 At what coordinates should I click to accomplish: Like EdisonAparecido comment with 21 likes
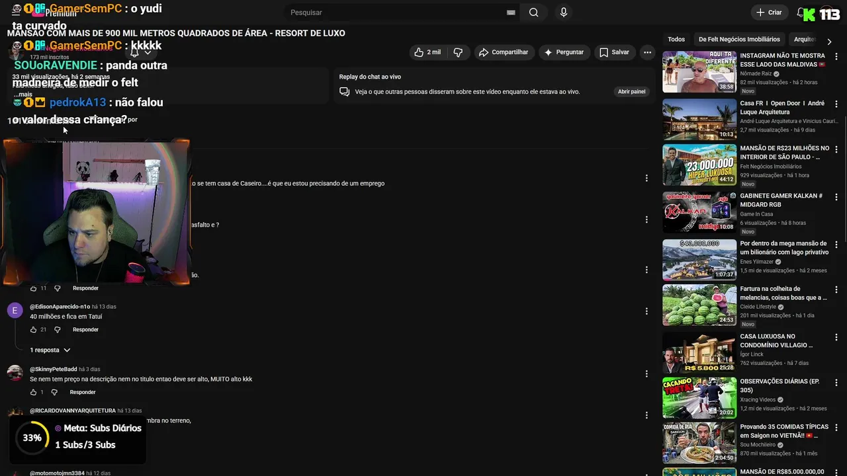(34, 329)
